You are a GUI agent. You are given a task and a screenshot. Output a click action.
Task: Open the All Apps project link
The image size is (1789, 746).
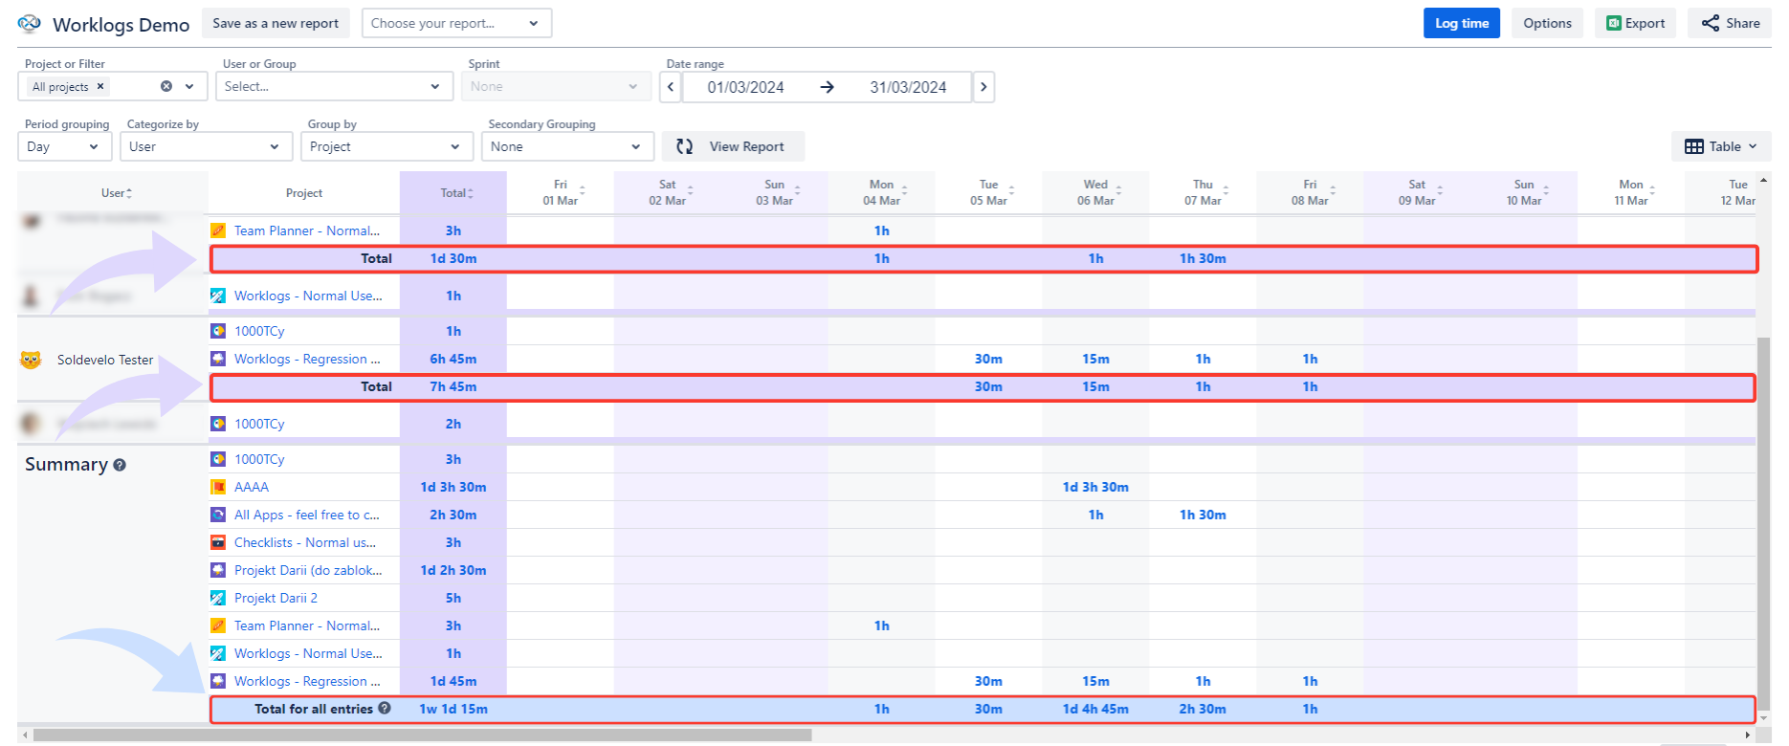(x=307, y=515)
